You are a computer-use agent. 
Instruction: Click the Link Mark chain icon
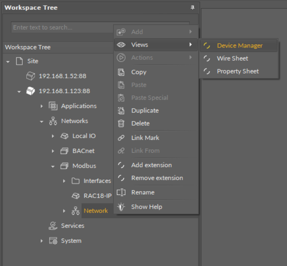[x=121, y=138]
